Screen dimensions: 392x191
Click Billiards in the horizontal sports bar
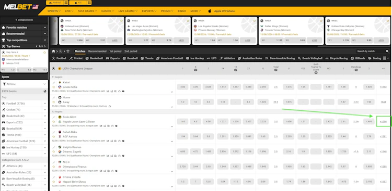pyautogui.click(x=359, y=58)
